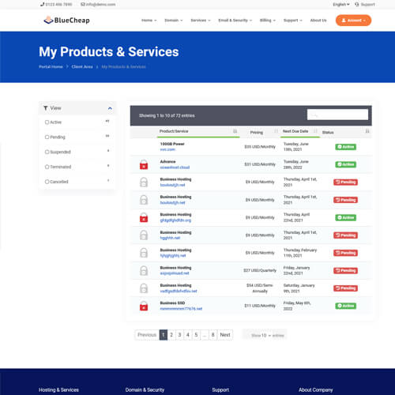Select the Suspended filter radio button

point(47,152)
